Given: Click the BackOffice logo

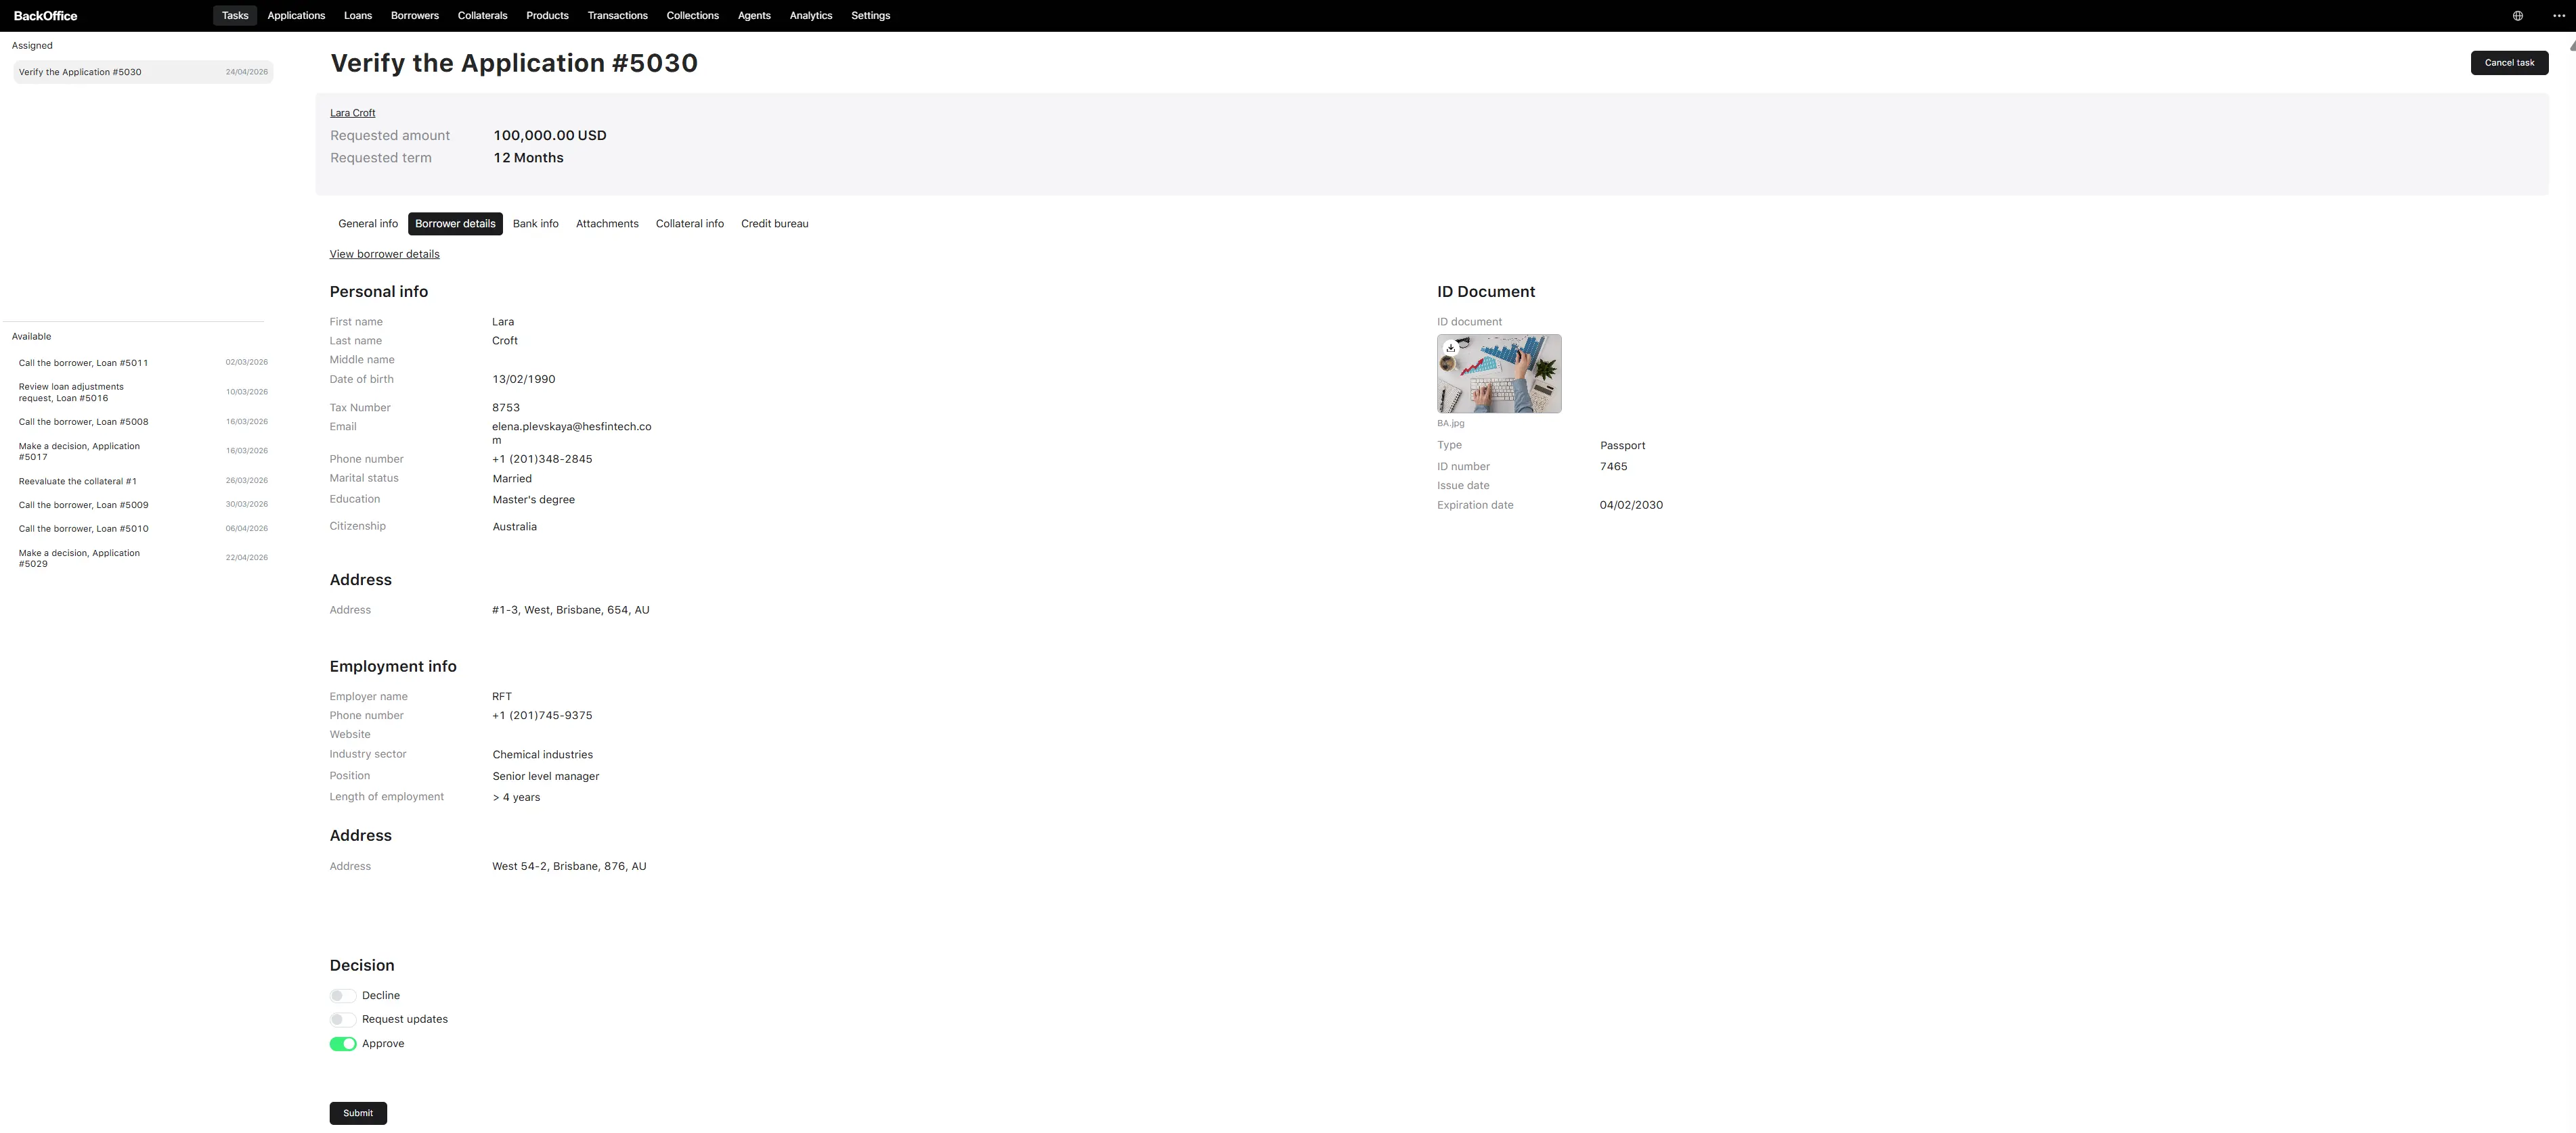Looking at the screenshot, I should [45, 16].
